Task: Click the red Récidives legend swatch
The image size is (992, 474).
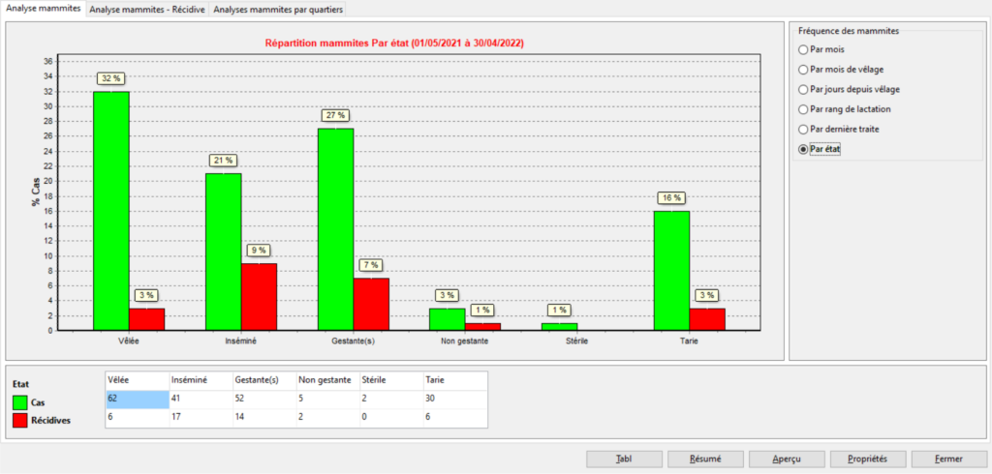Action: (21, 420)
